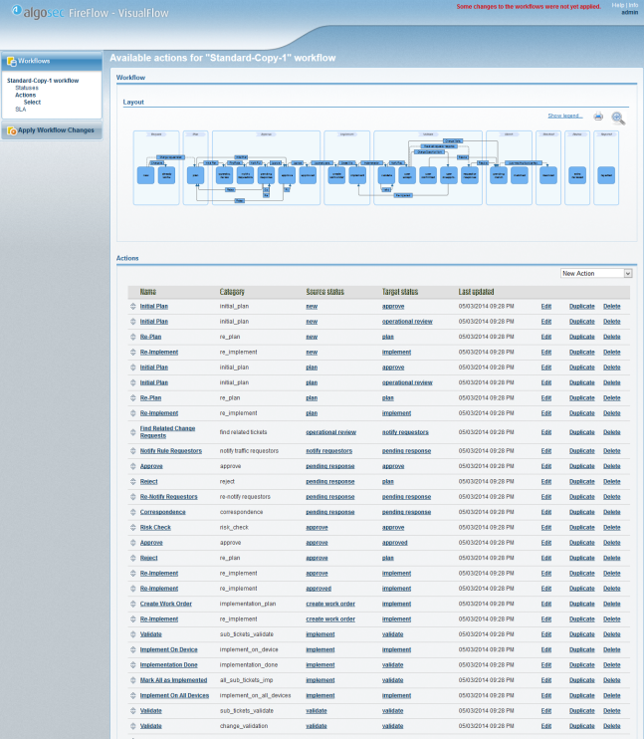Click reorder handle for Risk Check row
Image resolution: width=644 pixels, height=739 pixels.
click(x=132, y=527)
